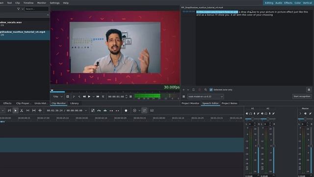Mute the A1 channel in mixer

[247, 114]
